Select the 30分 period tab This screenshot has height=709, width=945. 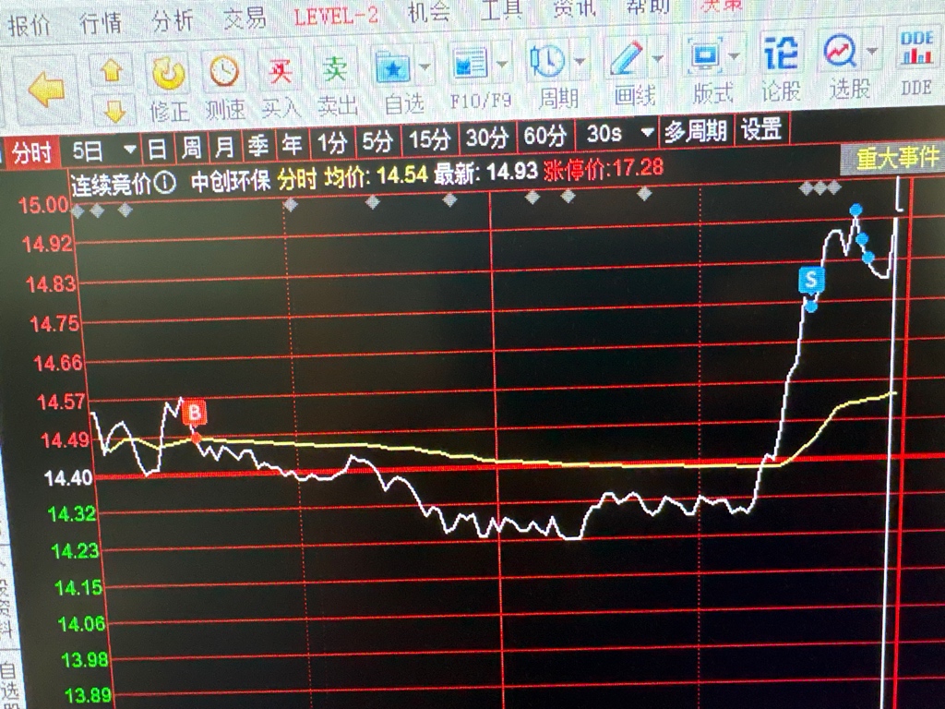point(486,138)
